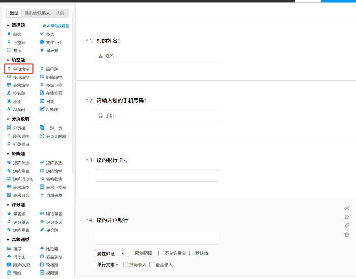Add a 段落说明 paragraph description
The width and height of the screenshot is (356, 279).
coord(18,137)
